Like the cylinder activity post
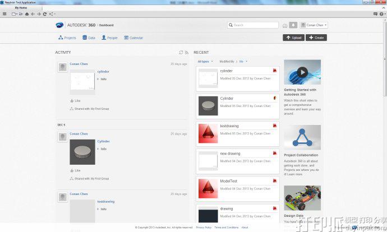The height and width of the screenshot is (232, 387). pos(75,101)
